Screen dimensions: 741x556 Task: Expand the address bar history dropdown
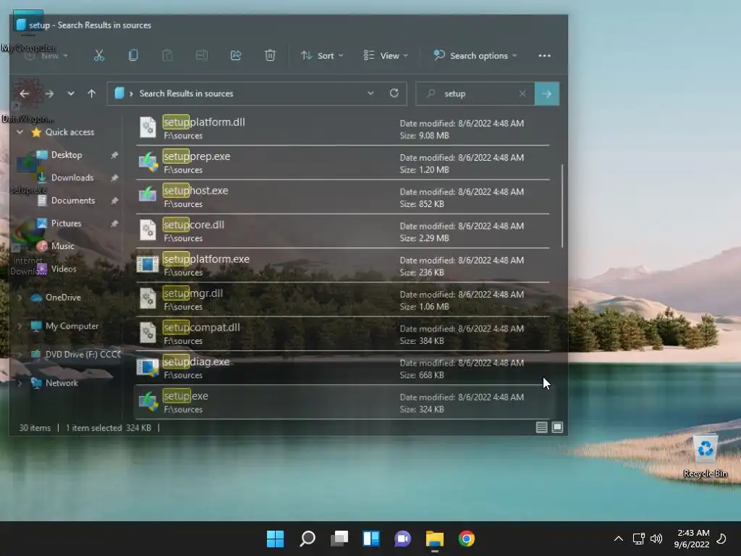pos(370,93)
